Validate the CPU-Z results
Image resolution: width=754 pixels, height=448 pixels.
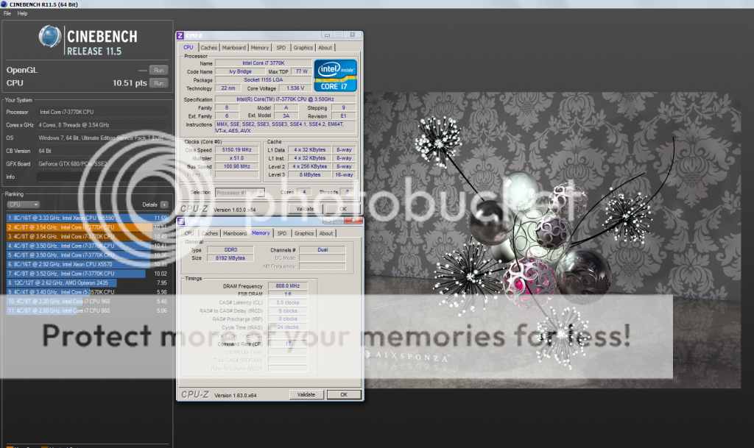point(306,208)
